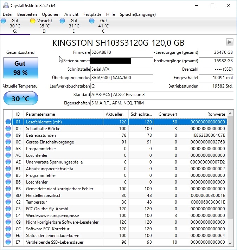237x250 pixels.
Task: Click the Parametername column header
Action: click(x=63, y=114)
